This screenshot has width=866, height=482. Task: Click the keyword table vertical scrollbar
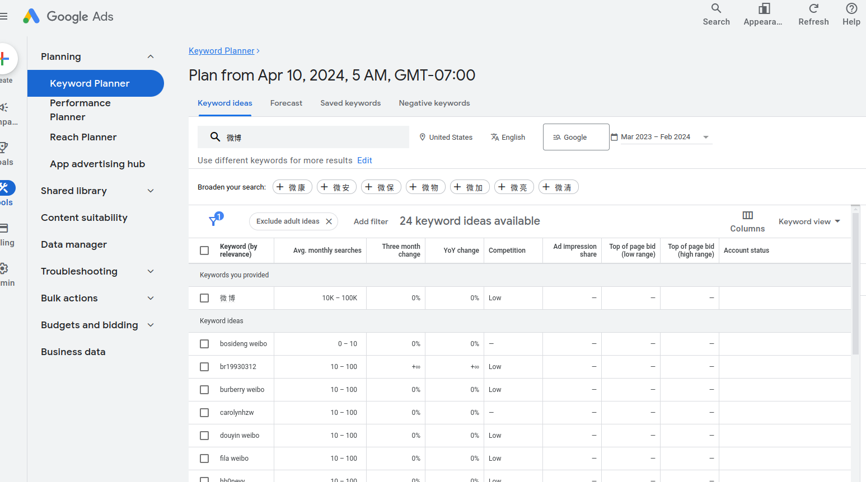click(855, 283)
